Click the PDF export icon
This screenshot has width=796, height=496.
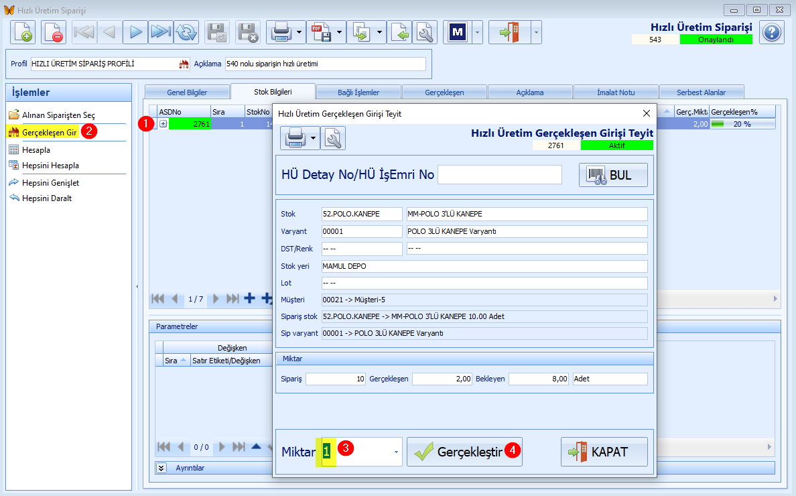tap(322, 32)
